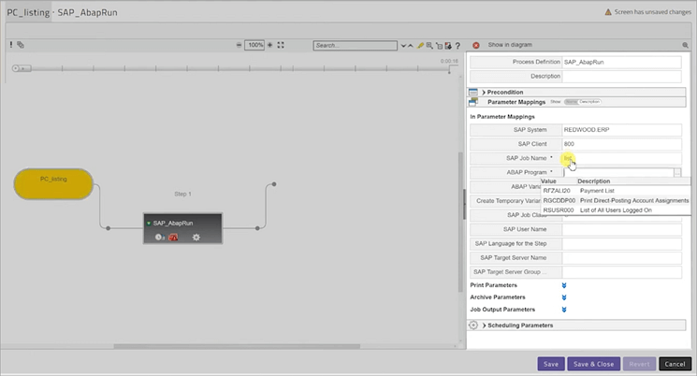Click the vertical scrollbar of diagram

(460, 223)
